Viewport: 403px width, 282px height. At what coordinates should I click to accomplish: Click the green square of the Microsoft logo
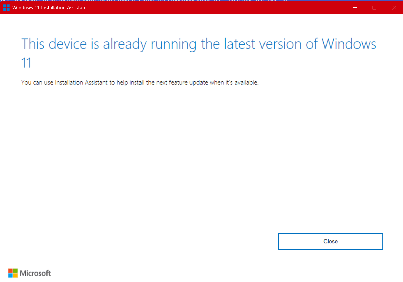tap(15, 271)
